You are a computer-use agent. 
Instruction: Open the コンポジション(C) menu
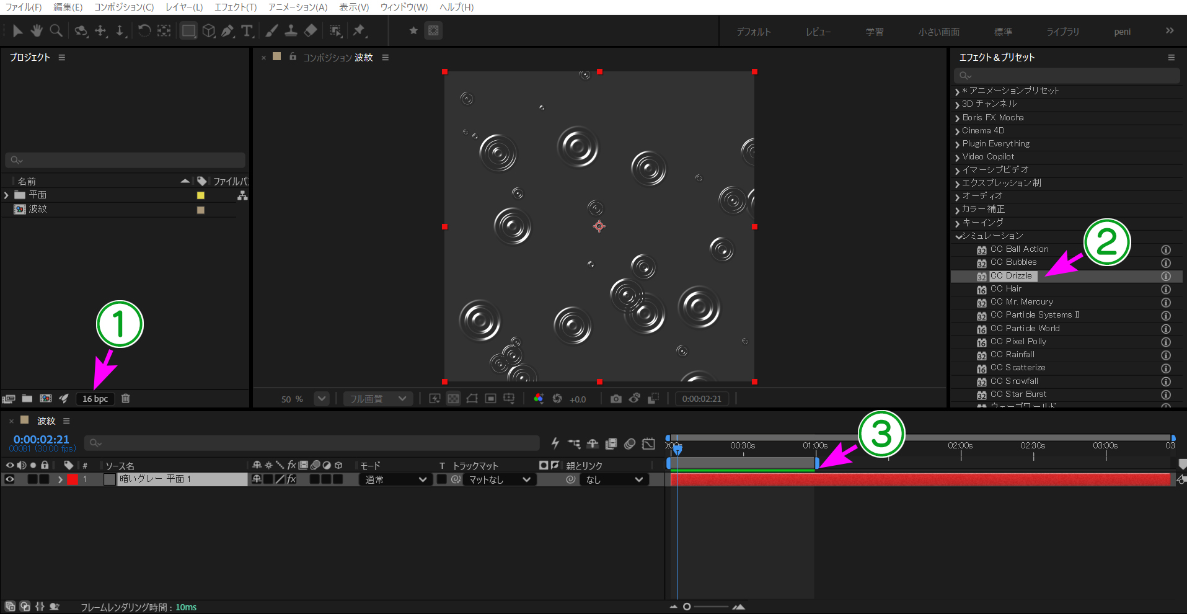[124, 7]
